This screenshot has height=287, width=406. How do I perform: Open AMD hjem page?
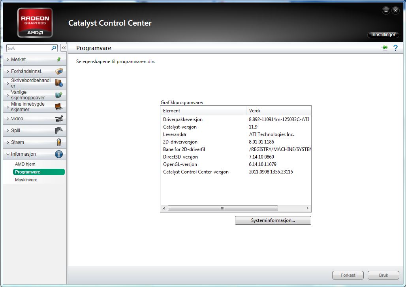[25, 164]
